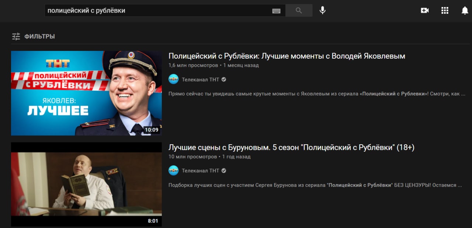Open title Лучшие моменты с Володей Яковлевым
The height and width of the screenshot is (228, 472).
click(x=287, y=56)
